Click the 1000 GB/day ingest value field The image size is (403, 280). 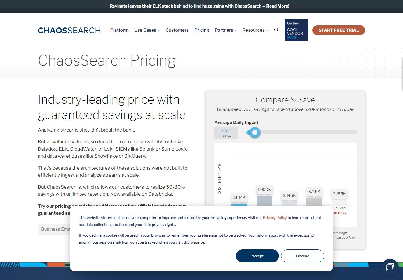226,133
